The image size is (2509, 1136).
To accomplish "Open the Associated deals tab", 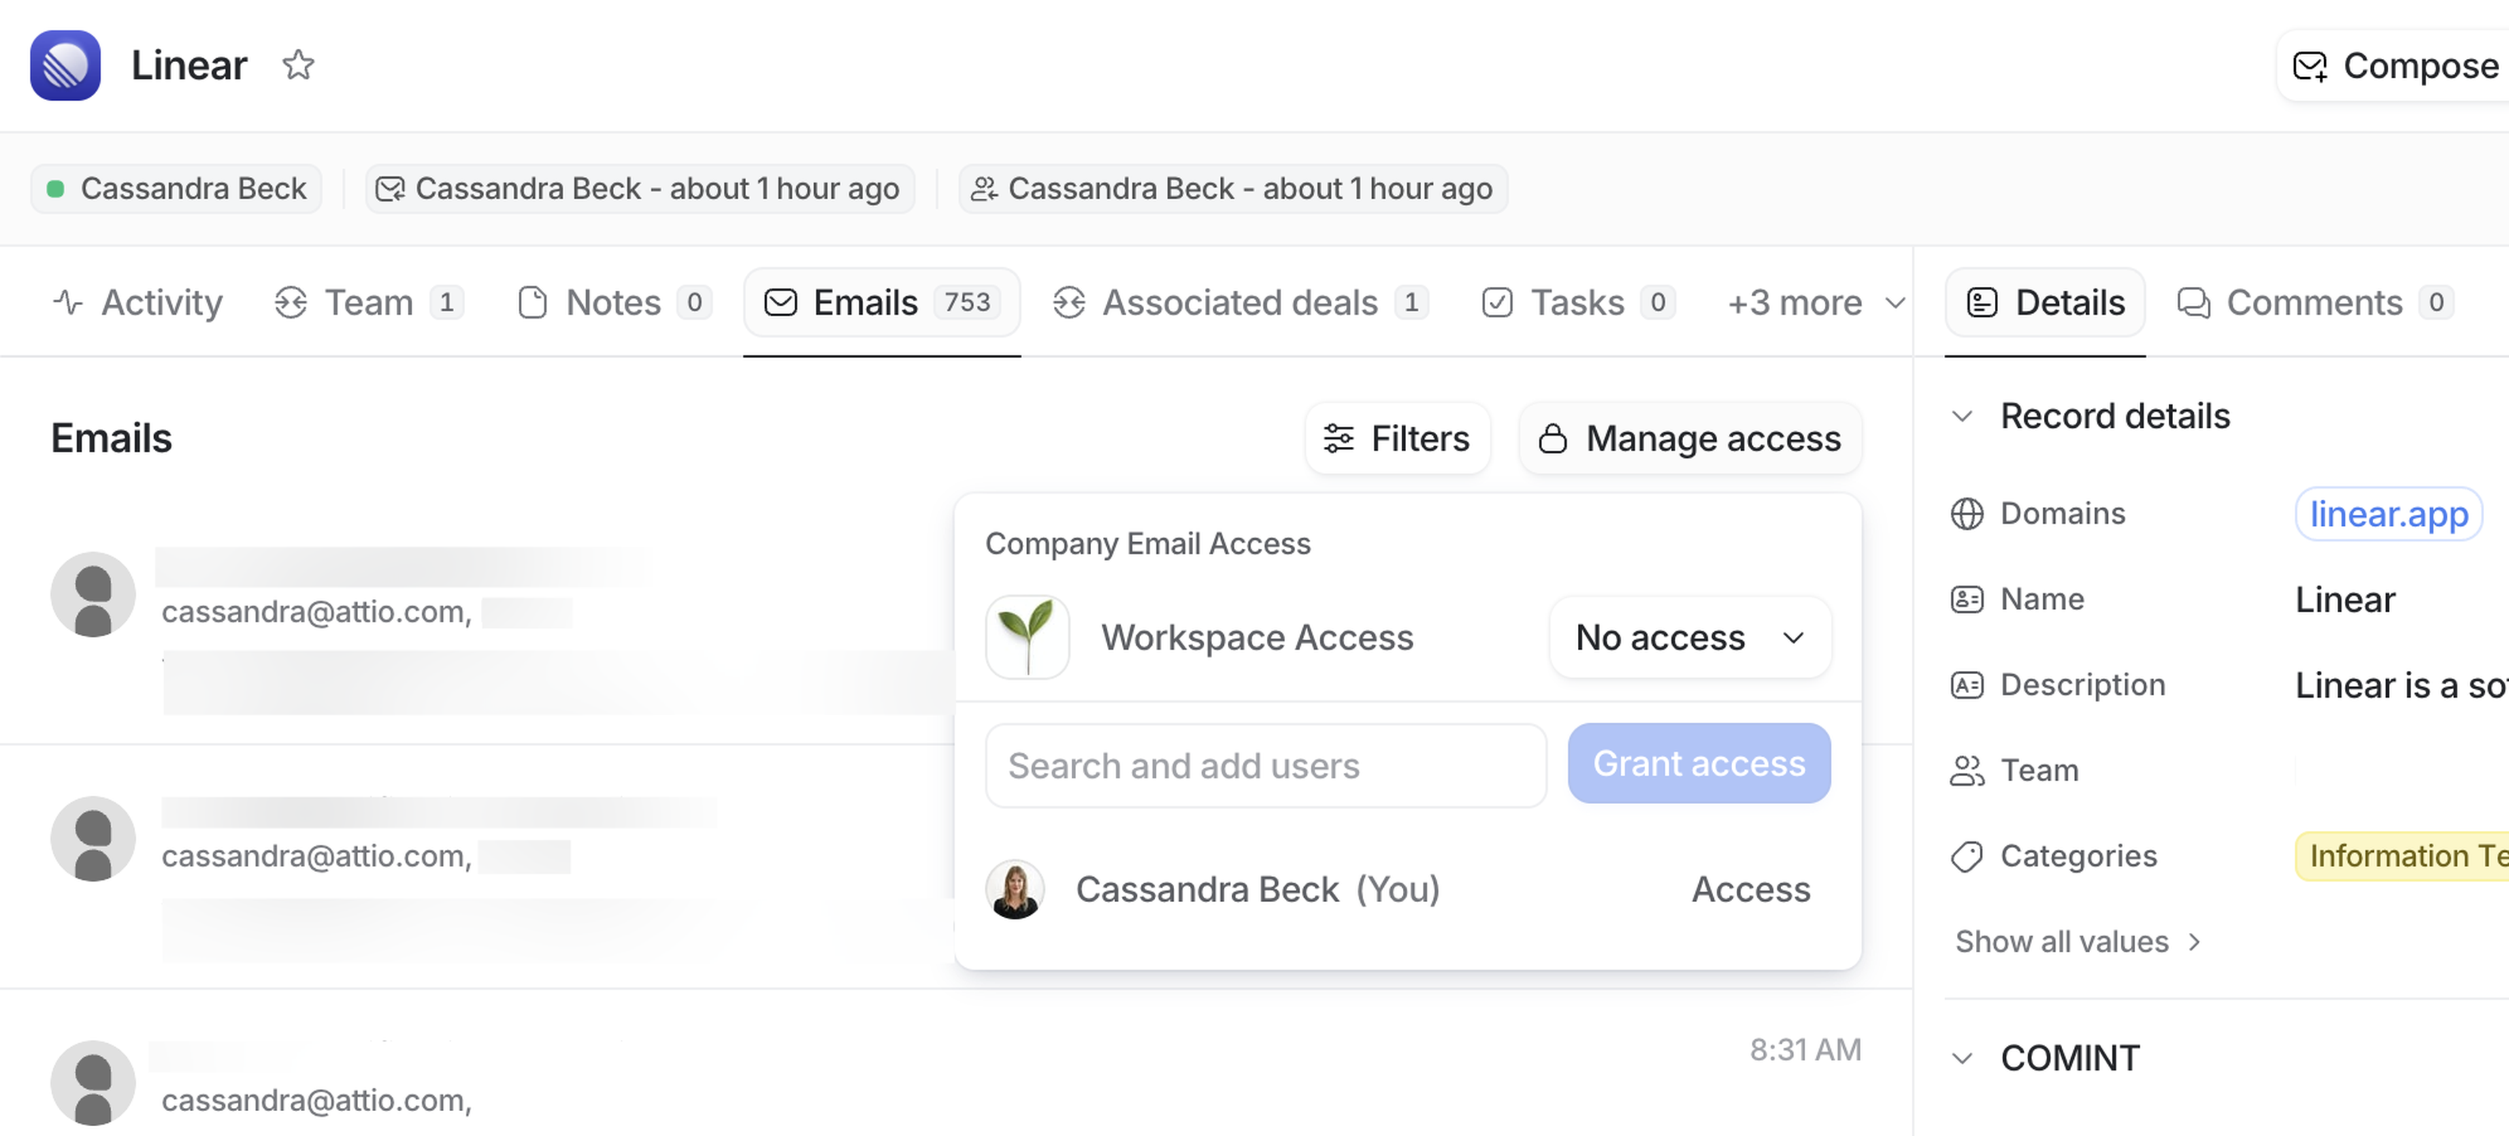I will (x=1240, y=302).
